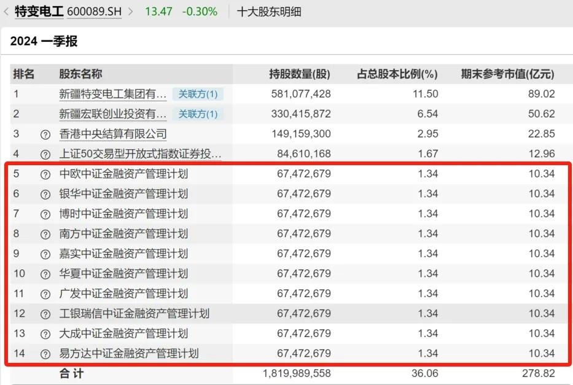Sort by 占总股本比例(%) column header

tap(397, 74)
